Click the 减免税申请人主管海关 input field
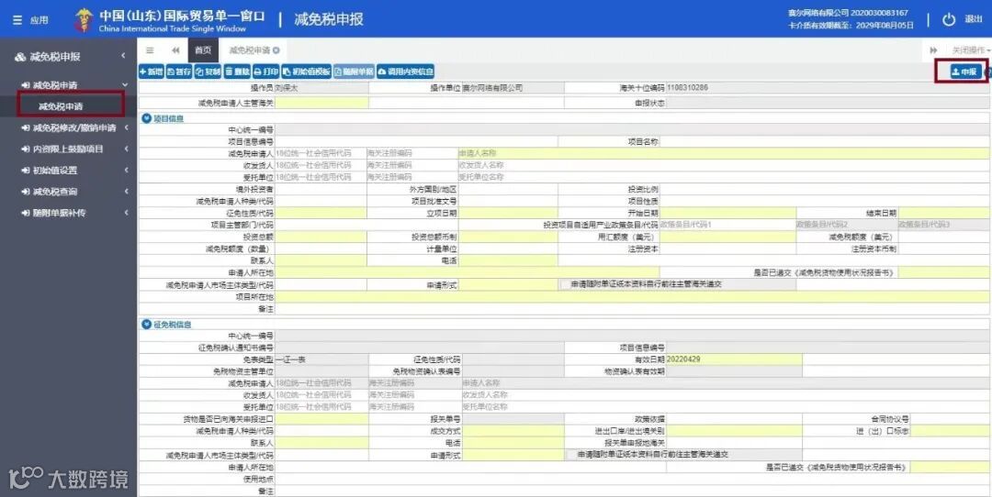 [321, 103]
